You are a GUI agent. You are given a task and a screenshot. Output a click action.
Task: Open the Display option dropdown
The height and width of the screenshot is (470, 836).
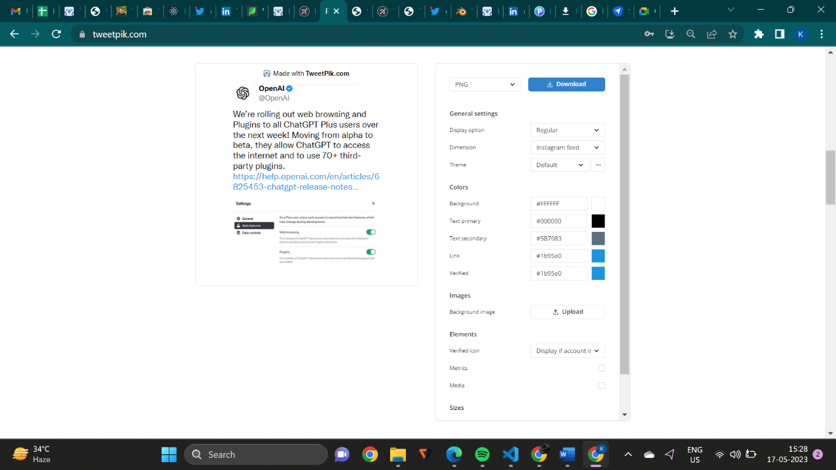(x=568, y=130)
